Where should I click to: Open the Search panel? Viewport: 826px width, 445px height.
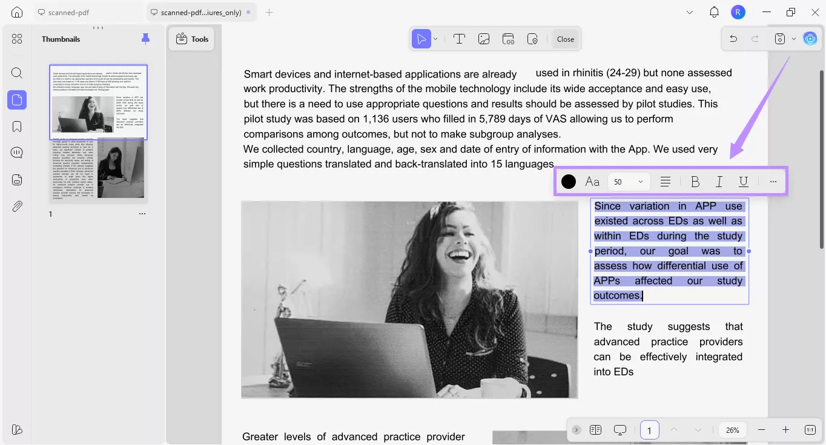[x=16, y=73]
